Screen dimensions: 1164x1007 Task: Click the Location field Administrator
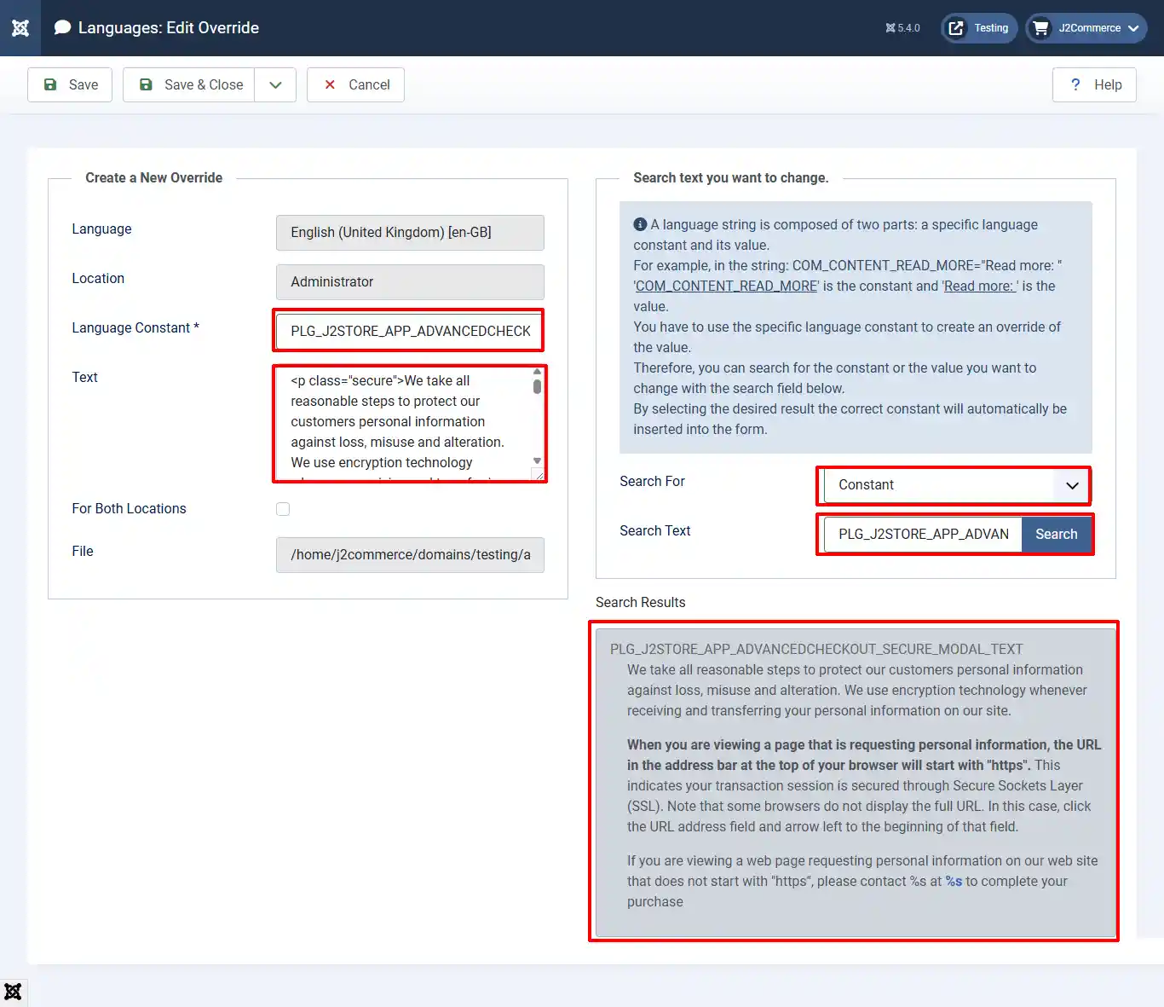pyautogui.click(x=410, y=281)
